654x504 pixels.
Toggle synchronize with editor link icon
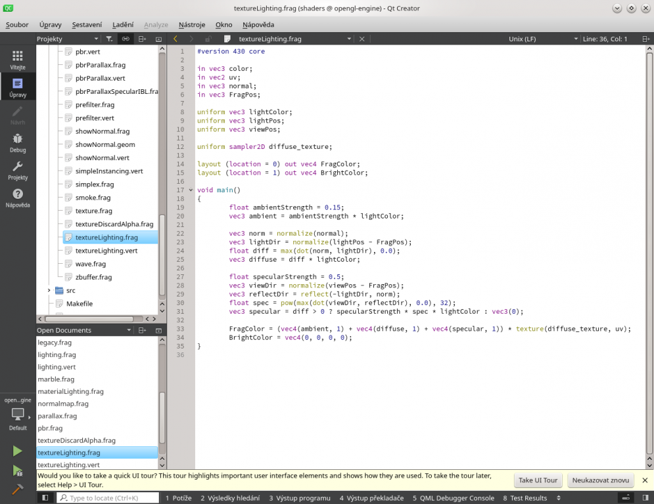click(126, 39)
